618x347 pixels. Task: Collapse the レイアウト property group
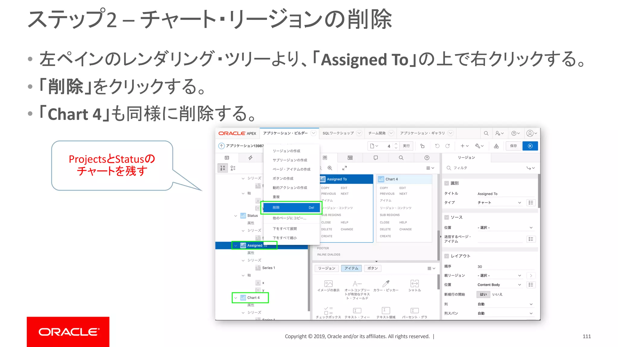coord(447,256)
